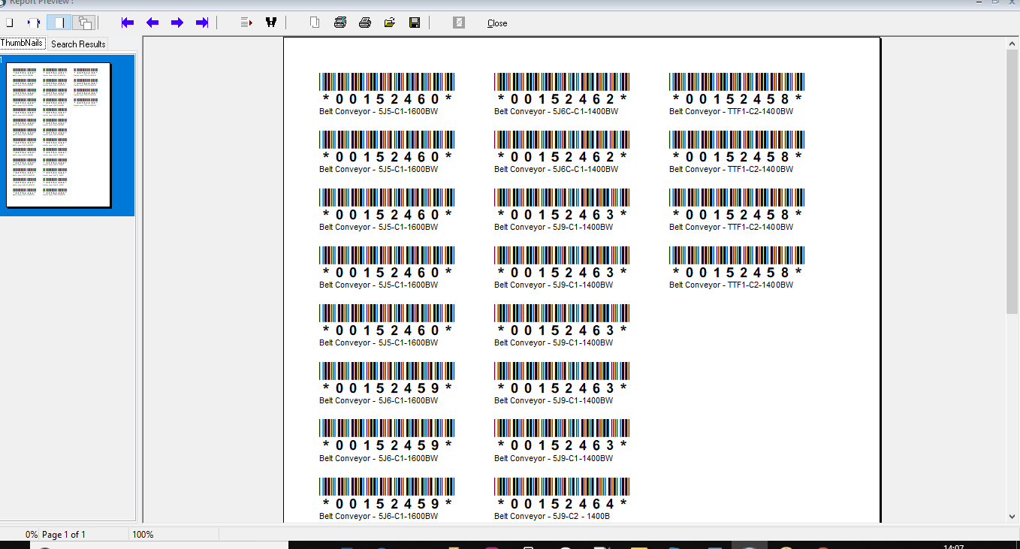
Task: Open the Search Results tab
Action: [78, 44]
